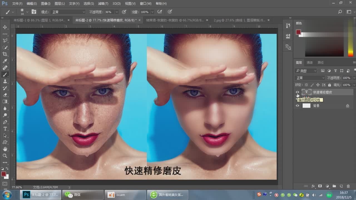Select the Move tool

click(5, 27)
